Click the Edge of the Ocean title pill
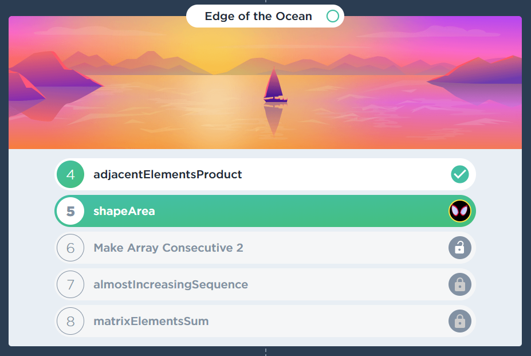Image resolution: width=531 pixels, height=356 pixels. point(258,16)
